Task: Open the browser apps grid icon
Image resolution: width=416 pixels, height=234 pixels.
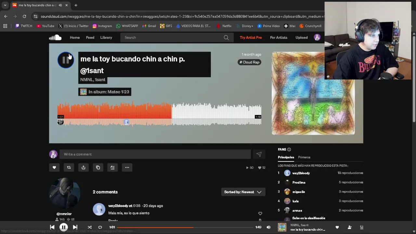Action: 5,26
